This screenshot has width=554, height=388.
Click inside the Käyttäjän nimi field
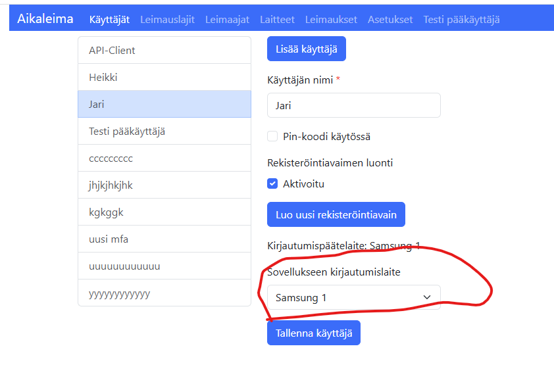353,105
